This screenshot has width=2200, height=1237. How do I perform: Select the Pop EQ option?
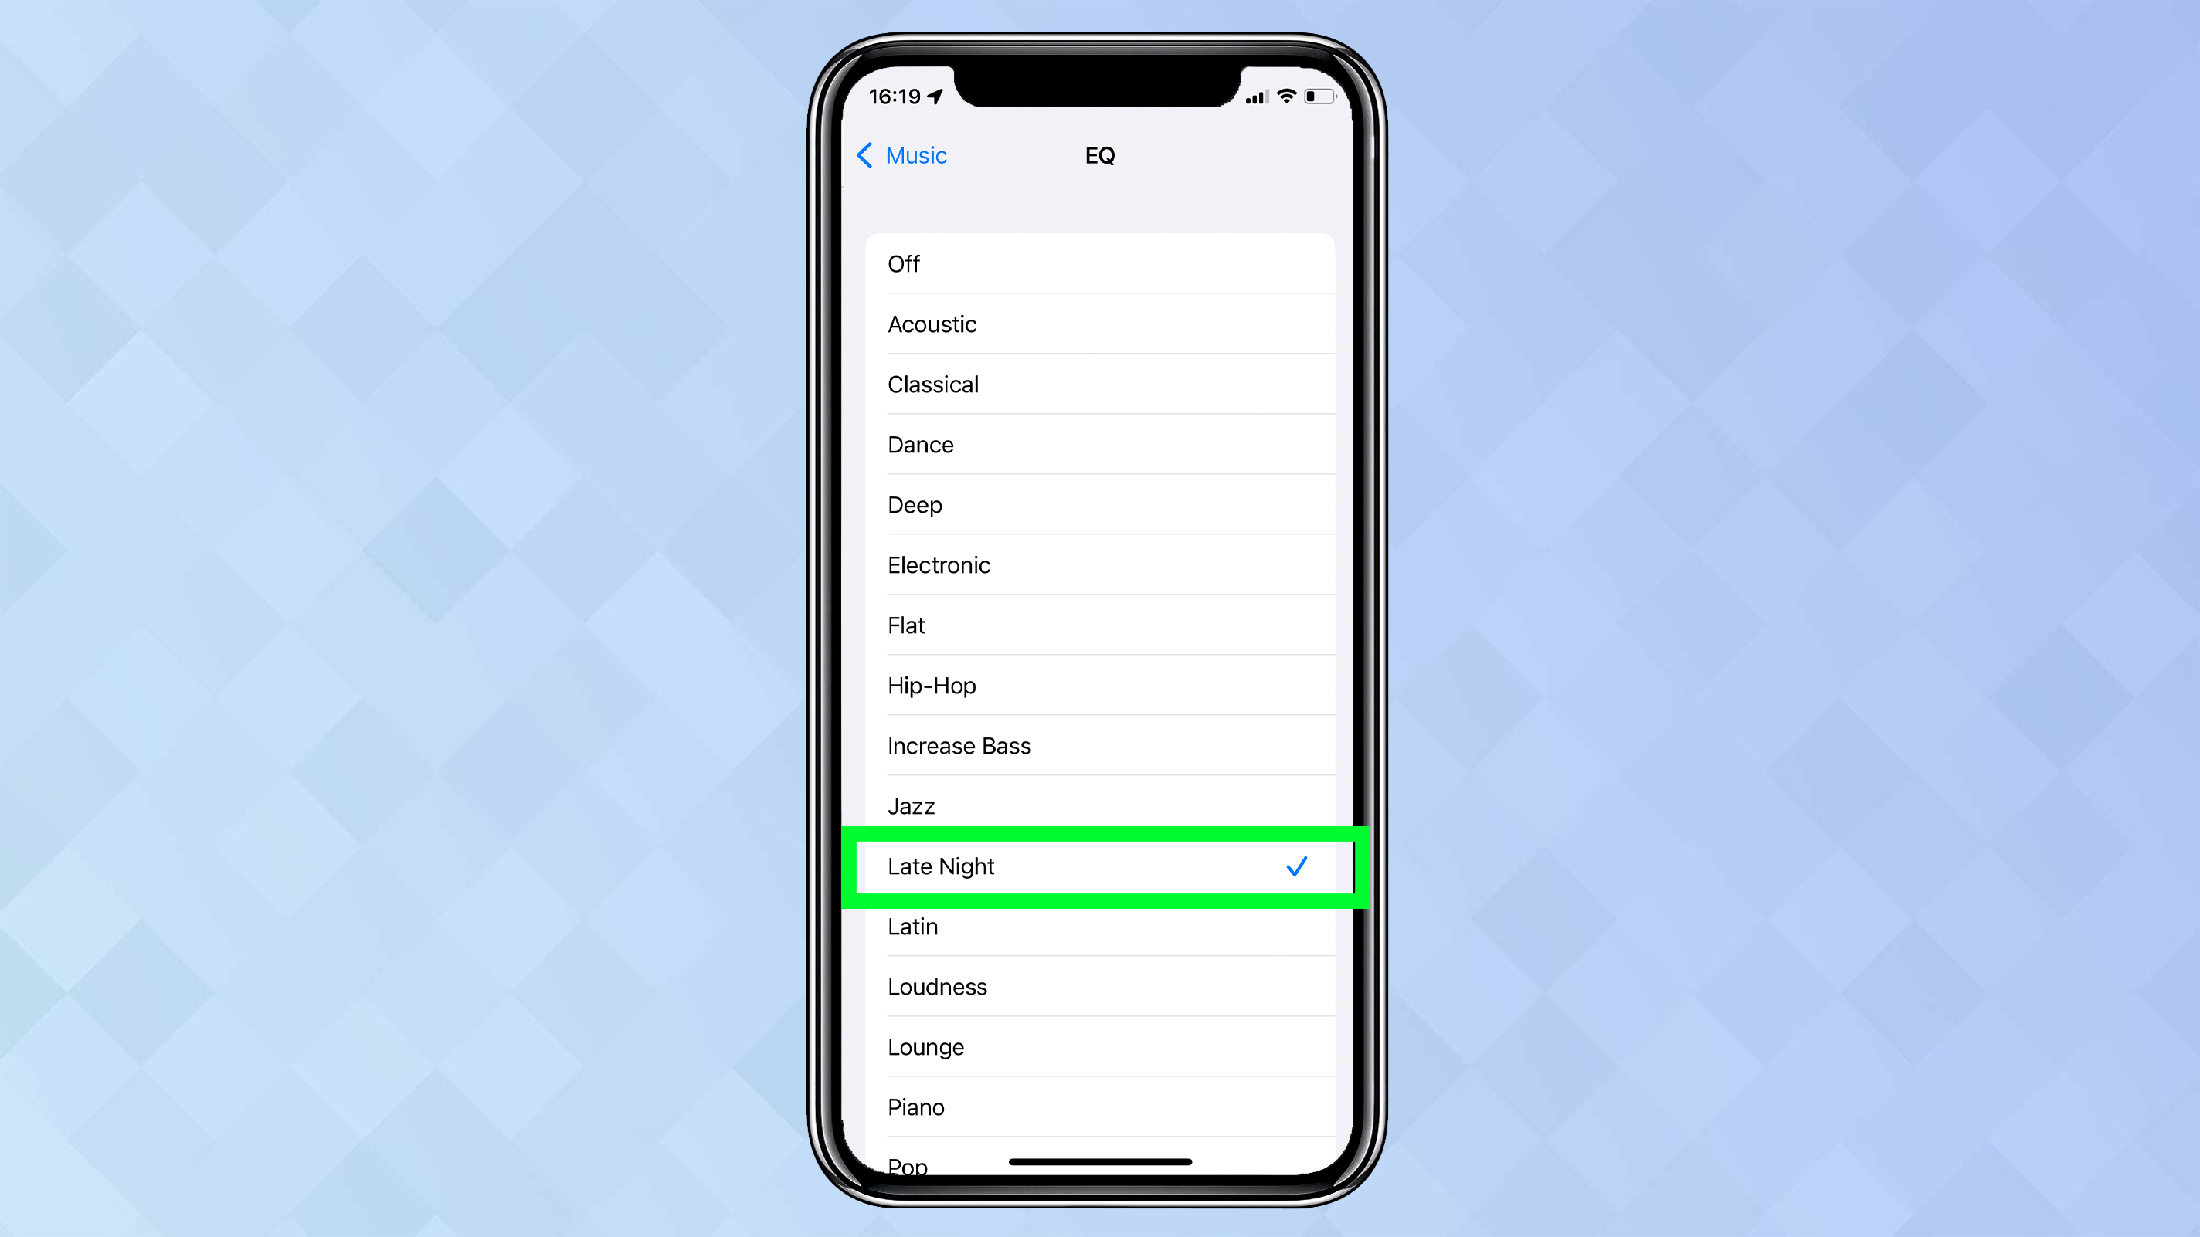907,1163
